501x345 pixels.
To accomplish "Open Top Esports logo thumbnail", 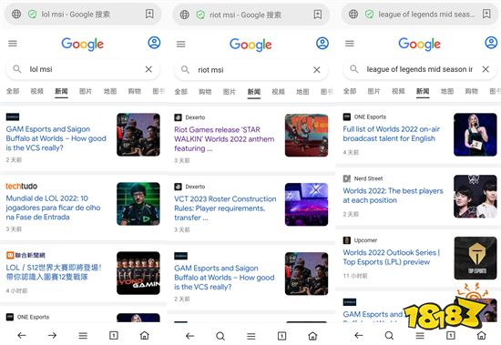I will pyautogui.click(x=475, y=259).
